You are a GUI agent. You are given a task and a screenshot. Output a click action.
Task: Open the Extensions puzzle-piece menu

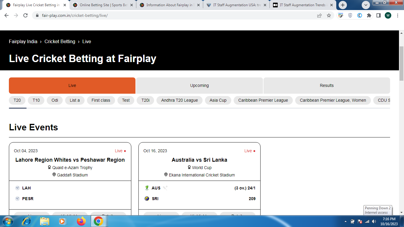(369, 15)
